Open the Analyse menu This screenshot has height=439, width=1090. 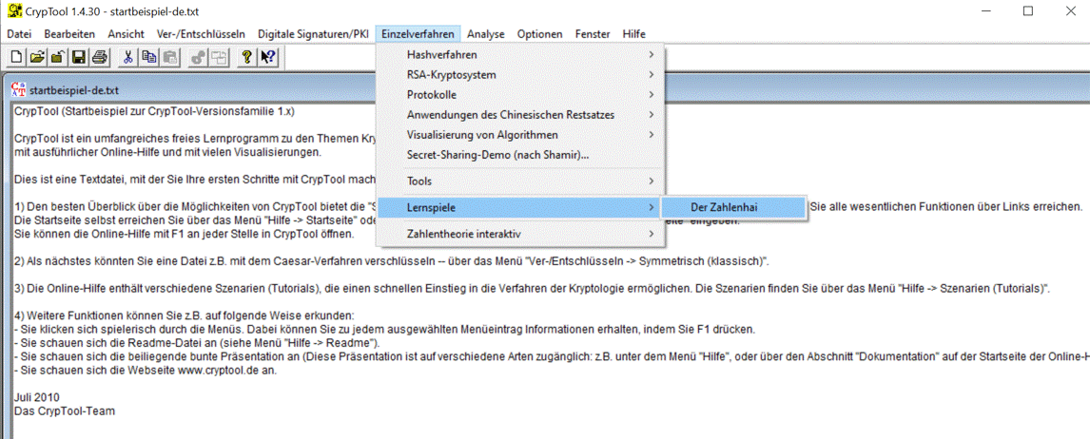(x=486, y=33)
